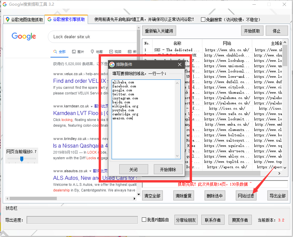Click the browser pane's vertical scroll down arrow

(x=139, y=194)
